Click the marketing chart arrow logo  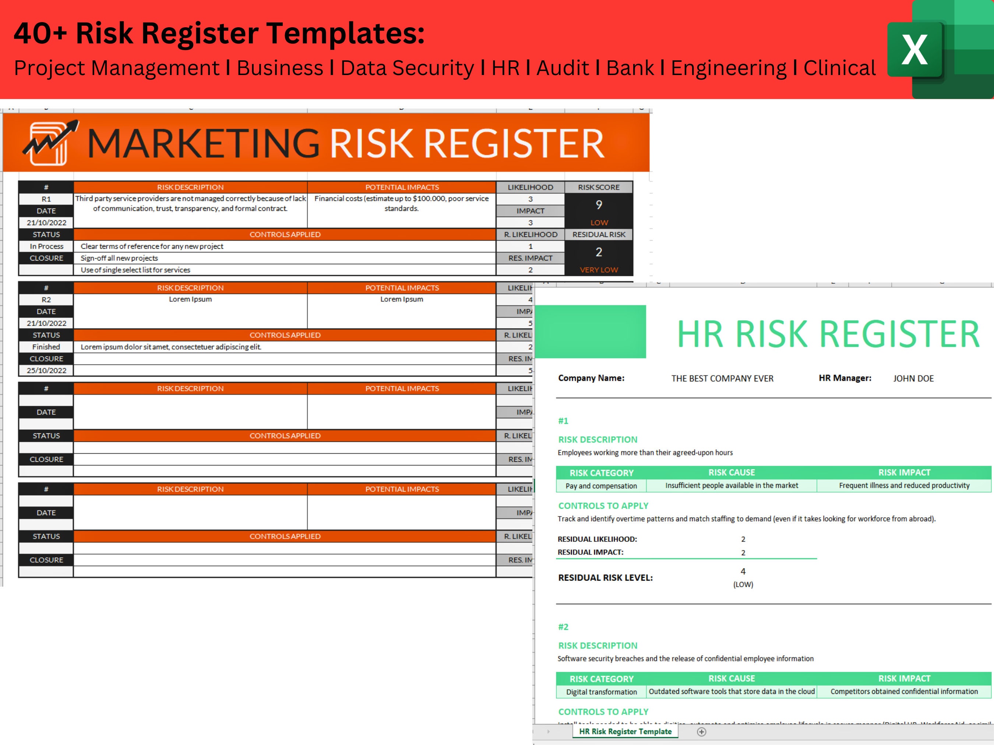pos(50,143)
